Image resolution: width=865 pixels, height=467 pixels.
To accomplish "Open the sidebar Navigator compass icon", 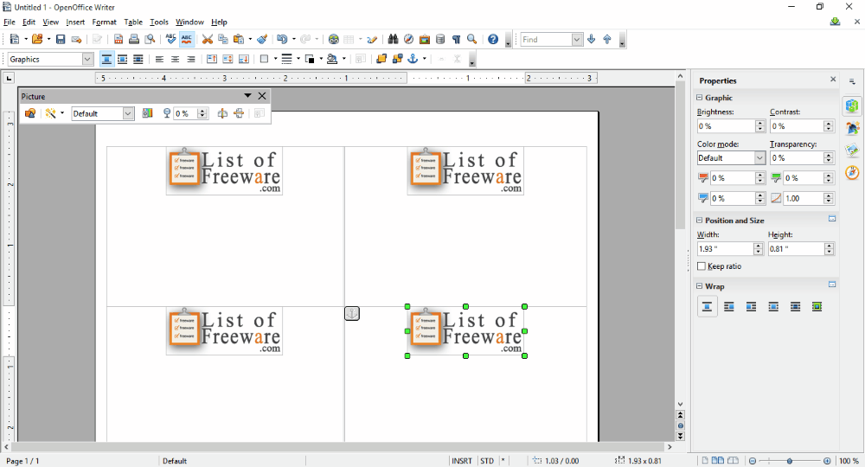I will (852, 173).
